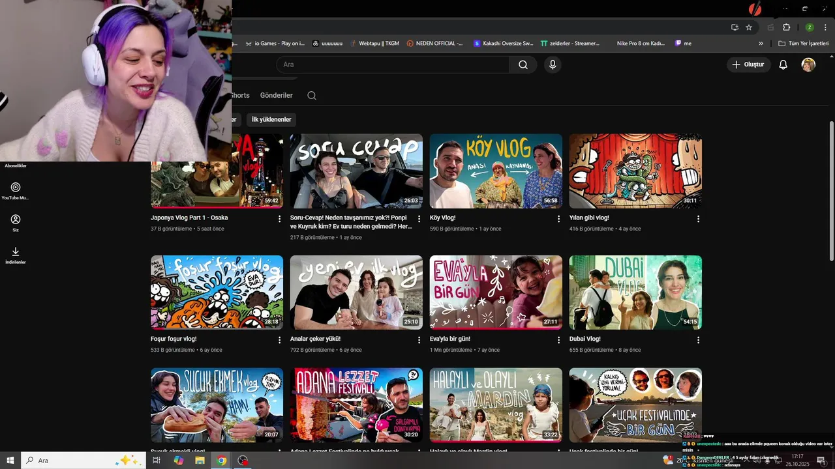Open the Webtapu || TKGM bookmark
The width and height of the screenshot is (835, 469).
pyautogui.click(x=374, y=44)
